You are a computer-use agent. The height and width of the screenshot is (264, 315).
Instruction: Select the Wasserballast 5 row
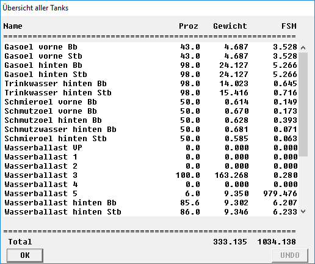[x=151, y=194]
